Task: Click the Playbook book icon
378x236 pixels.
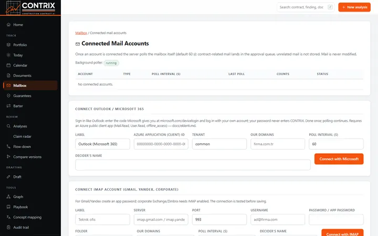Action: coord(8,207)
